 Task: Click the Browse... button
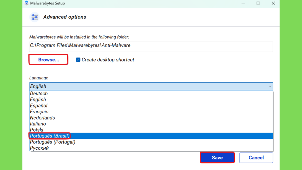point(49,60)
